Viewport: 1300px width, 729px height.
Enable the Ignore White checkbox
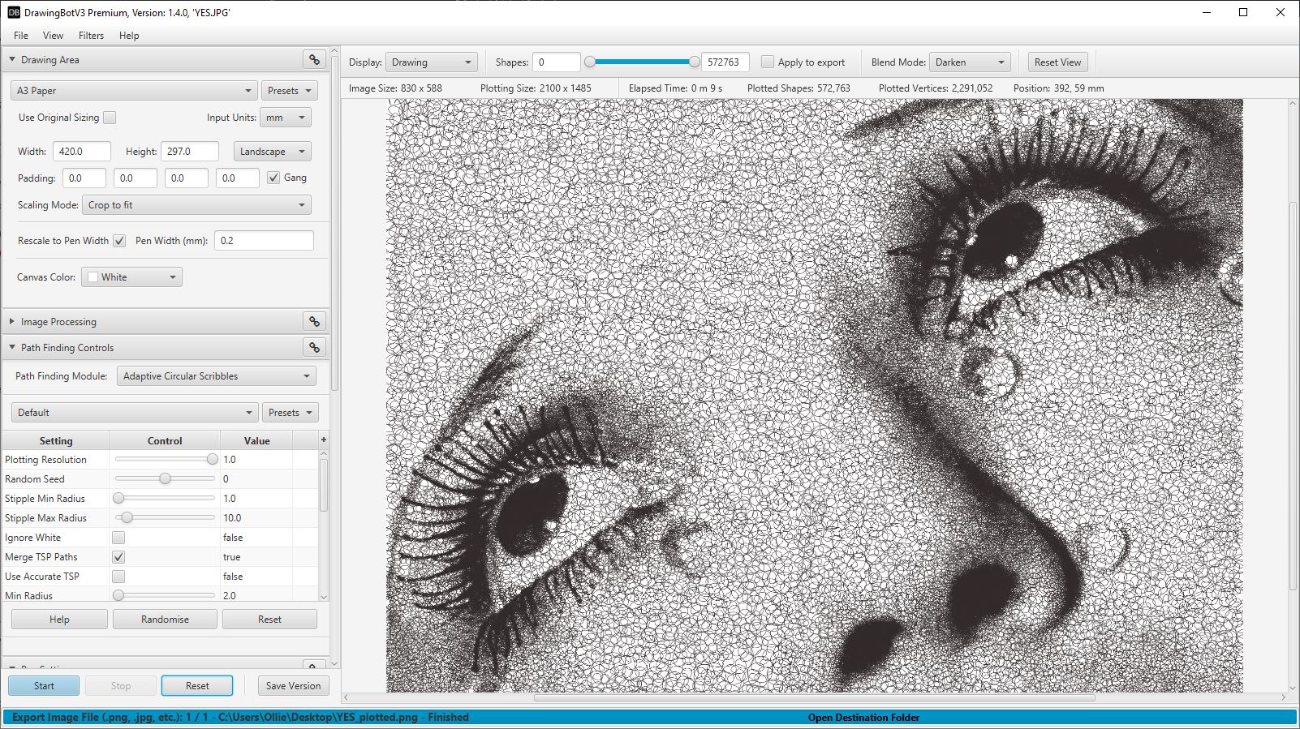pyautogui.click(x=118, y=538)
